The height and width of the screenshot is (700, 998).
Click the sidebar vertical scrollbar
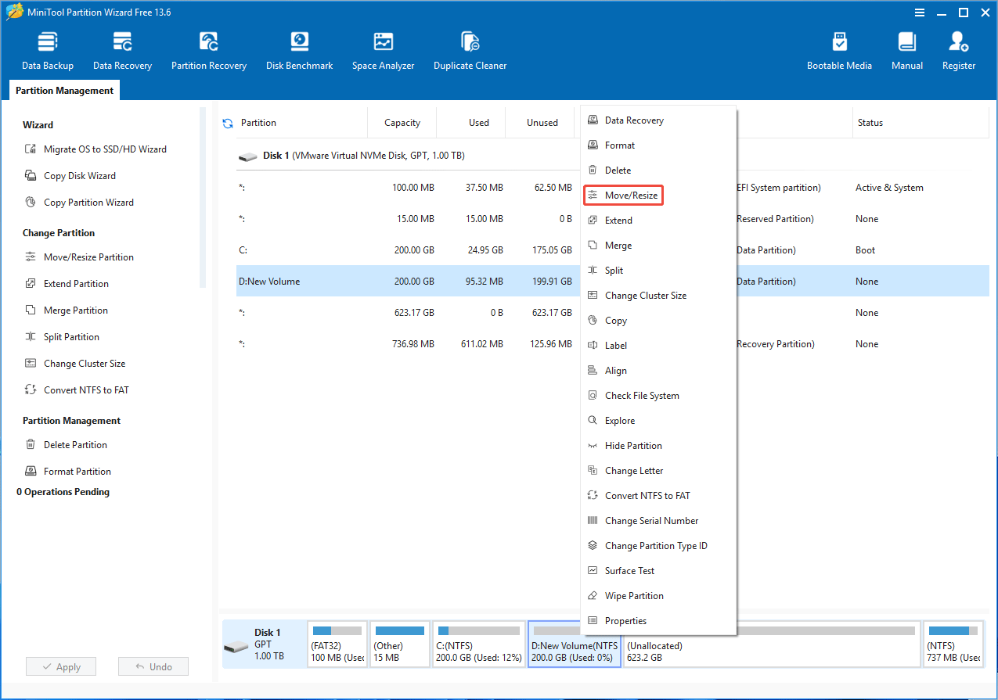[203, 196]
